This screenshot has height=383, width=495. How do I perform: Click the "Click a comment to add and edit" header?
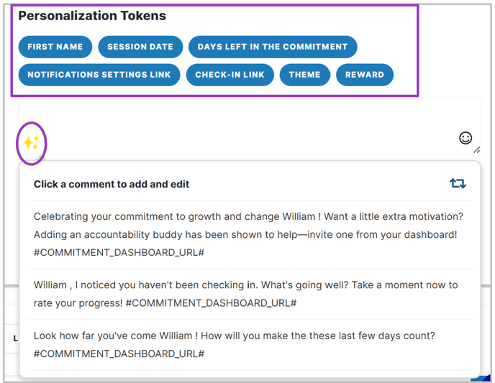coord(112,184)
